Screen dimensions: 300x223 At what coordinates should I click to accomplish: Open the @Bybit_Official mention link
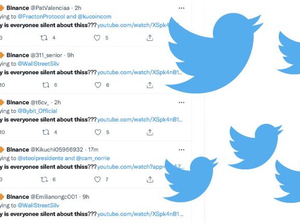[37, 111]
